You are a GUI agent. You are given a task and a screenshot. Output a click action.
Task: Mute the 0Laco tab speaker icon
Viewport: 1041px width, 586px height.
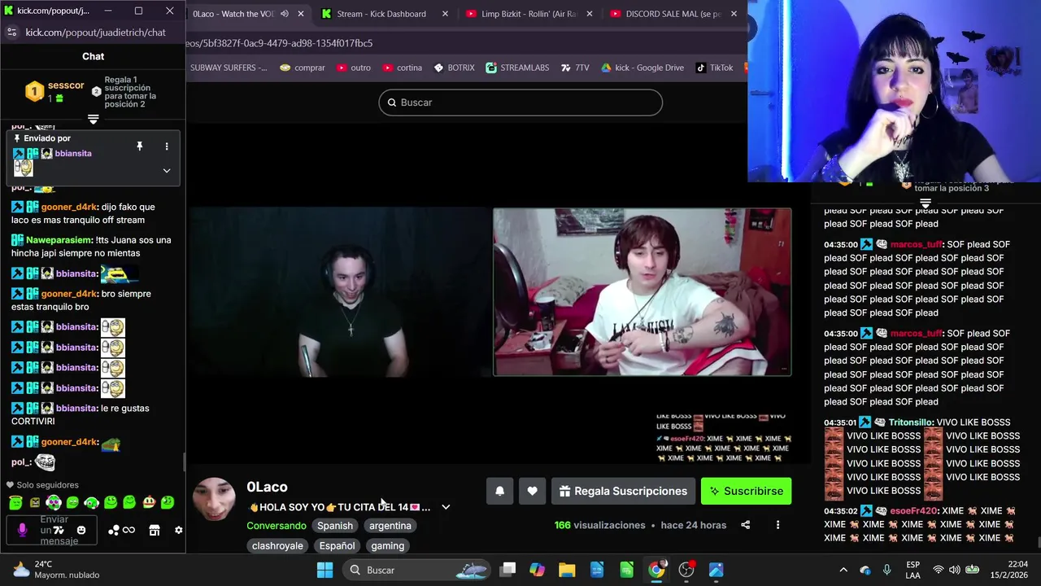pyautogui.click(x=284, y=14)
